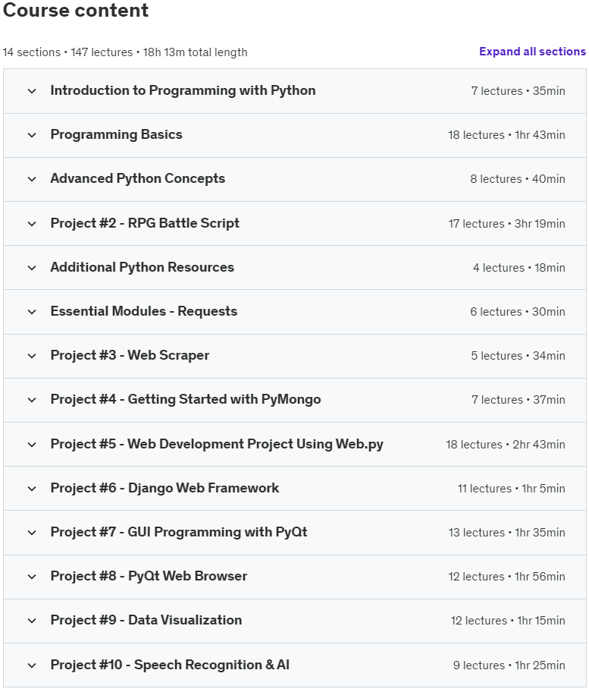Image resolution: width=589 pixels, height=689 pixels.
Task: Open chevron for Project #4 - Getting Started with PyMongo
Action: click(32, 399)
